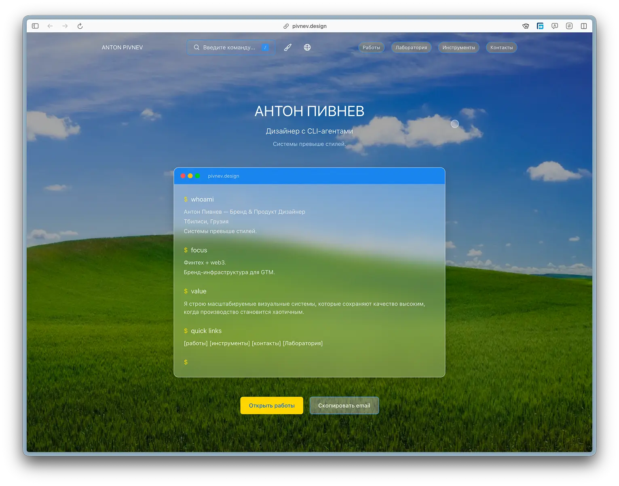This screenshot has width=619, height=486.
Task: Go to the Инструменты nav item
Action: [x=458, y=47]
